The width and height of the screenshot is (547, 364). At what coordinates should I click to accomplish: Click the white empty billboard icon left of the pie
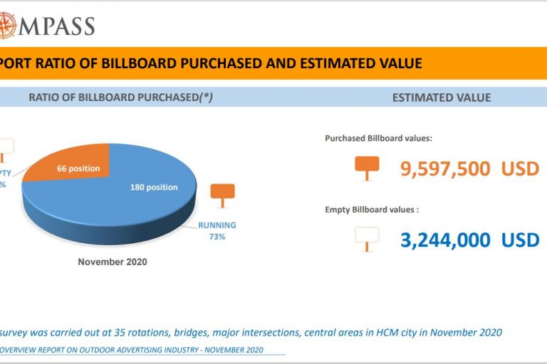tap(6, 146)
